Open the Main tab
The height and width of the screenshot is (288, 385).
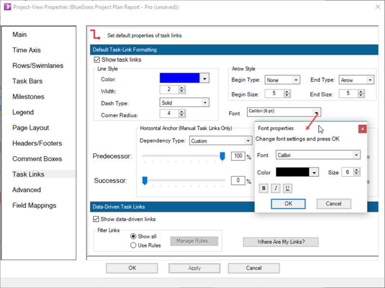(x=20, y=35)
